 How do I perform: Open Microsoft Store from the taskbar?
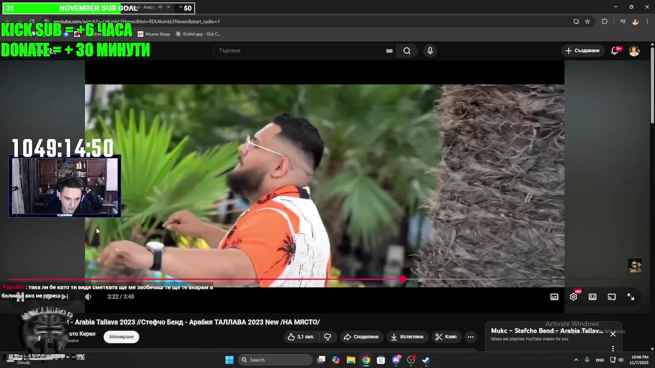click(x=381, y=360)
